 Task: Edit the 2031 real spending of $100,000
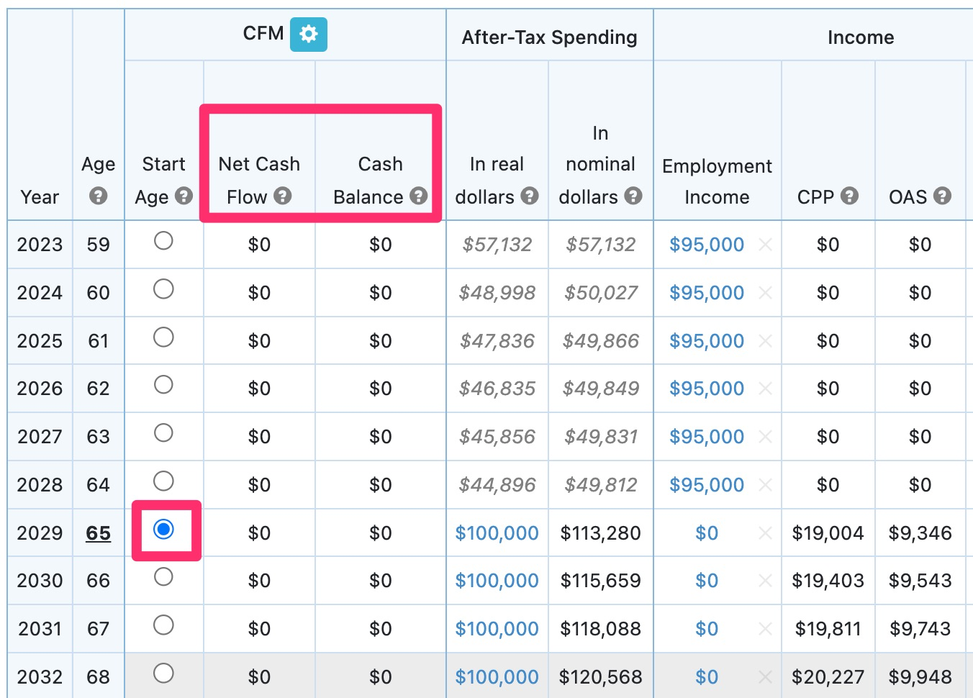pos(497,628)
